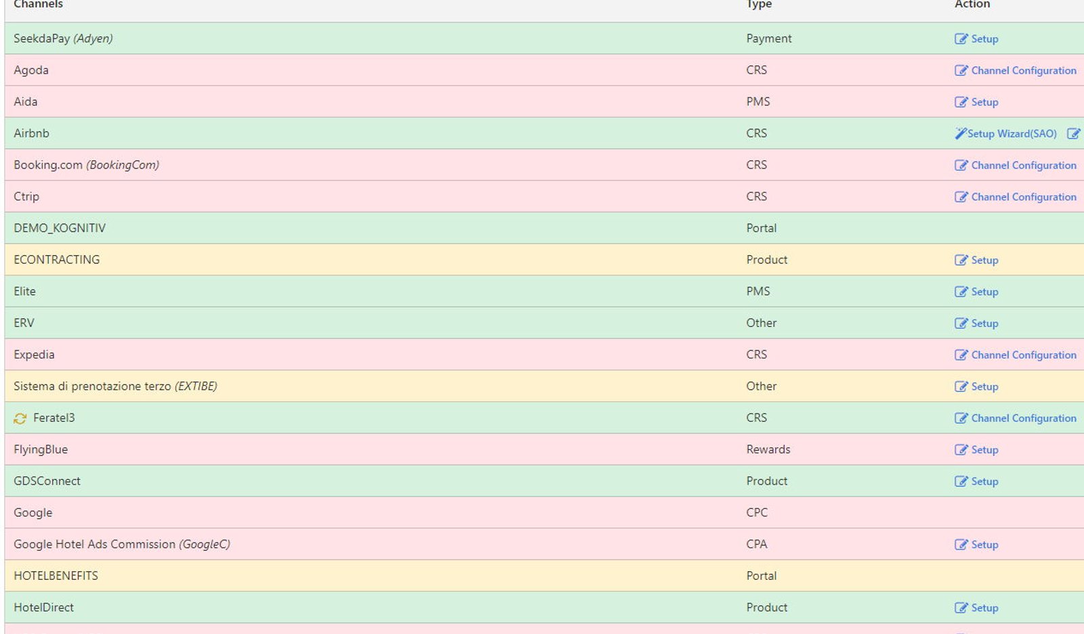Open Setup for FlyingBlue rewards
Screen dimensions: 1084x634
[984, 450]
